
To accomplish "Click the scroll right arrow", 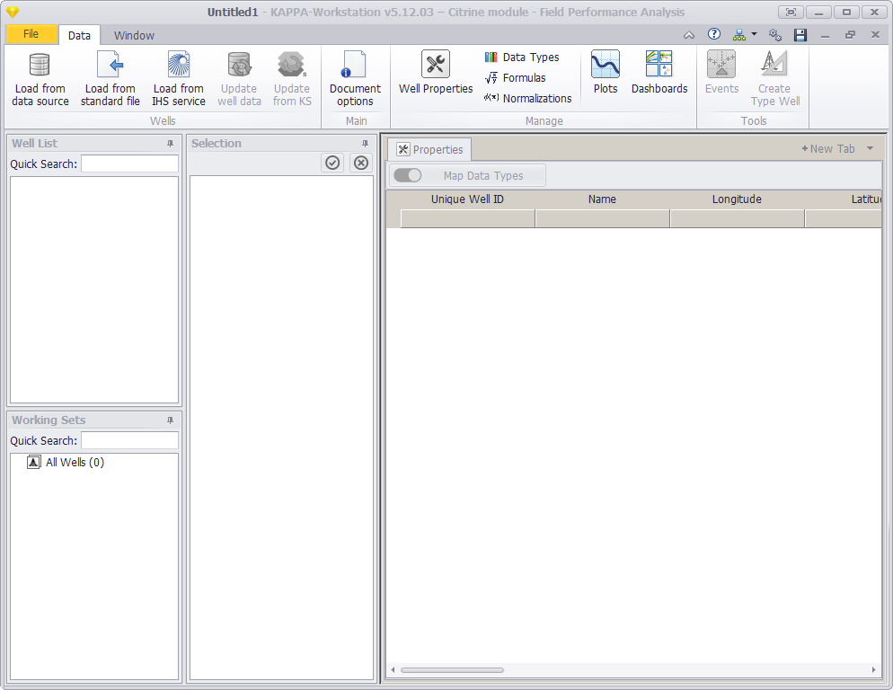I will coord(873,670).
